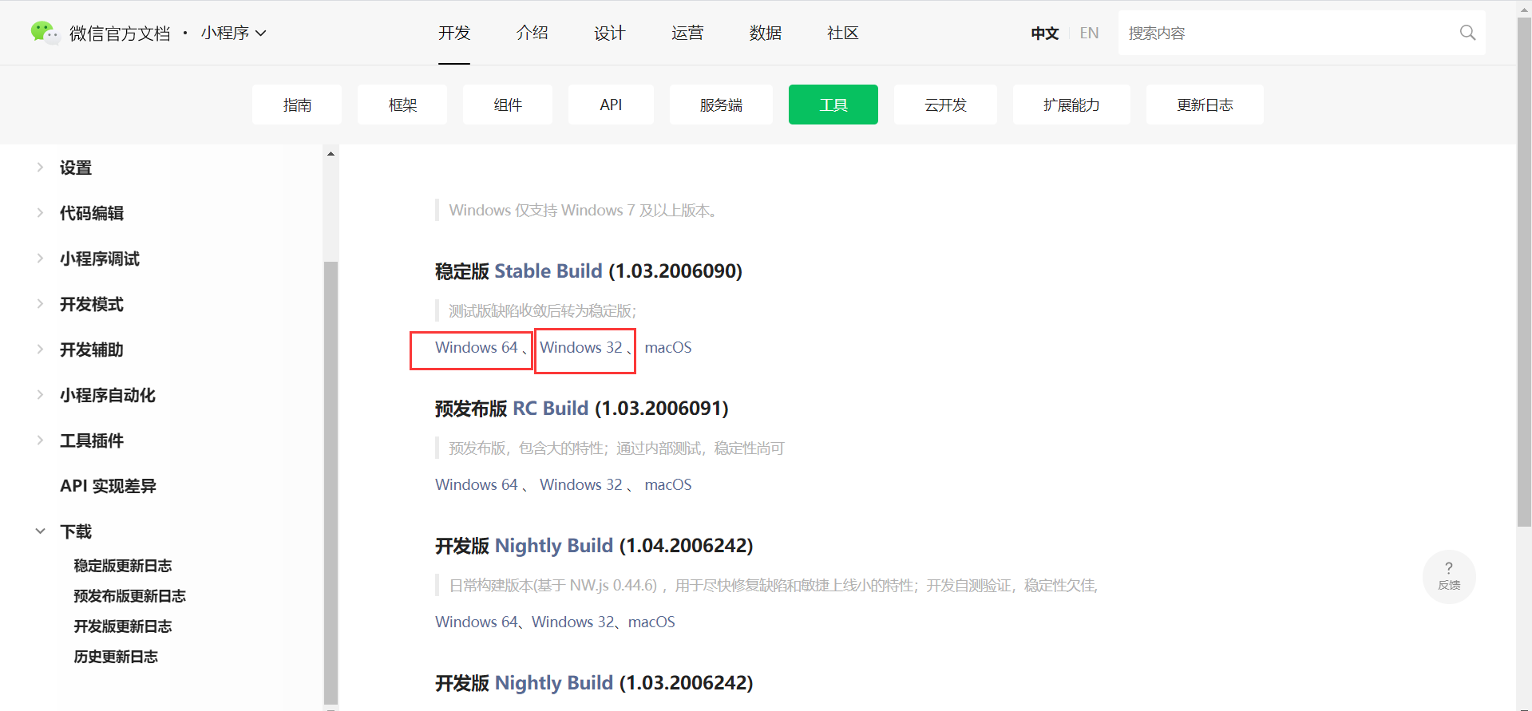The width and height of the screenshot is (1532, 711).
Task: Click the sidebar scrollbar thumb
Action: tap(331, 481)
